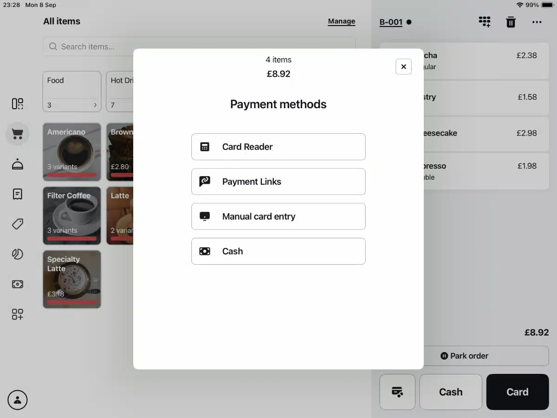Open the price tag discounts section
The width and height of the screenshot is (557, 418).
click(x=17, y=224)
